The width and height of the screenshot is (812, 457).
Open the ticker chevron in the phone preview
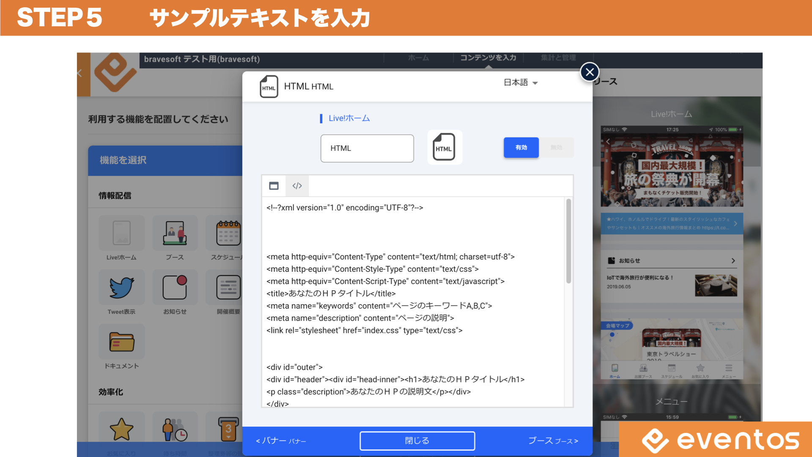(x=735, y=223)
